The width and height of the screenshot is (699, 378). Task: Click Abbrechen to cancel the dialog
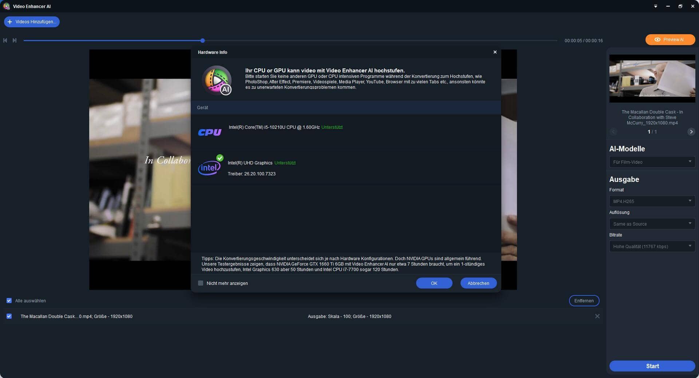[478, 283]
